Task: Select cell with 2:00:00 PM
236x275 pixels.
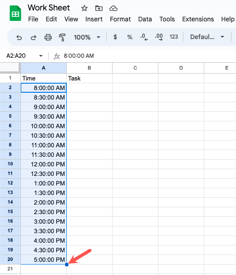Action: [x=44, y=202]
